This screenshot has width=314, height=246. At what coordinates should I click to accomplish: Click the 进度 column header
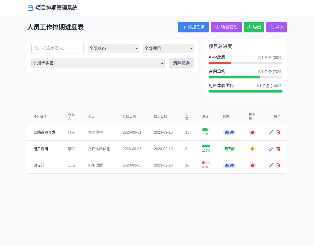(205, 116)
